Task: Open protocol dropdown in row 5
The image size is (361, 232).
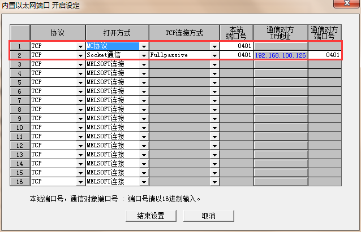Action: pos(80,82)
